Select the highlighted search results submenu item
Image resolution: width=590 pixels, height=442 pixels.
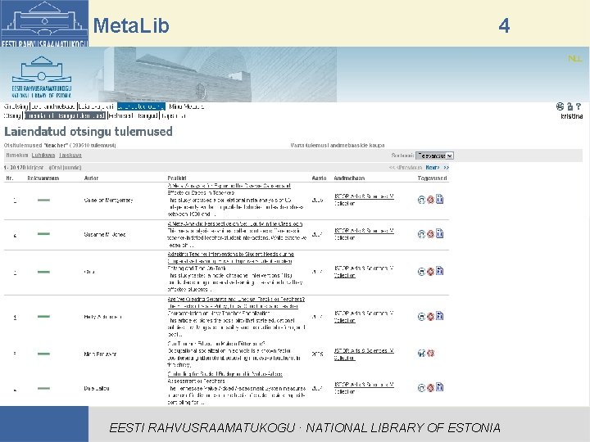point(65,115)
